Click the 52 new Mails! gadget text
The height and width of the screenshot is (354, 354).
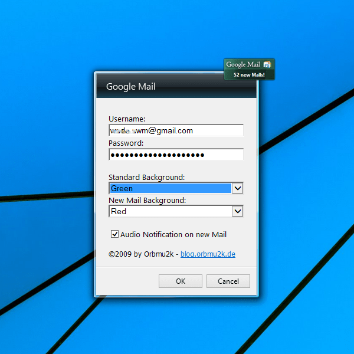(249, 75)
